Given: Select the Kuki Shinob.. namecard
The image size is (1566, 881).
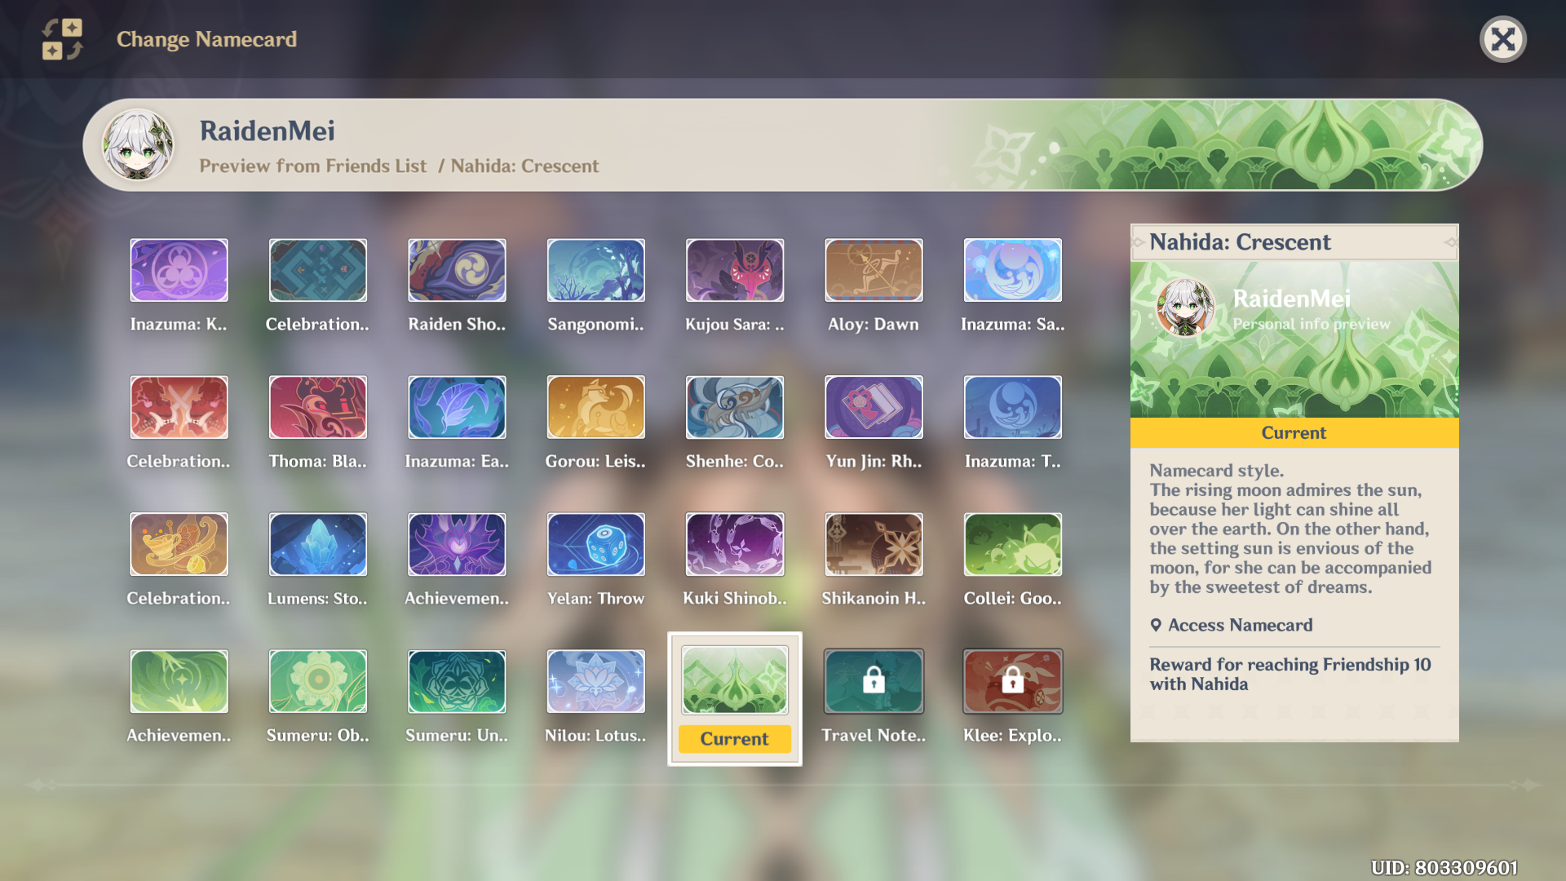Looking at the screenshot, I should click(x=735, y=544).
